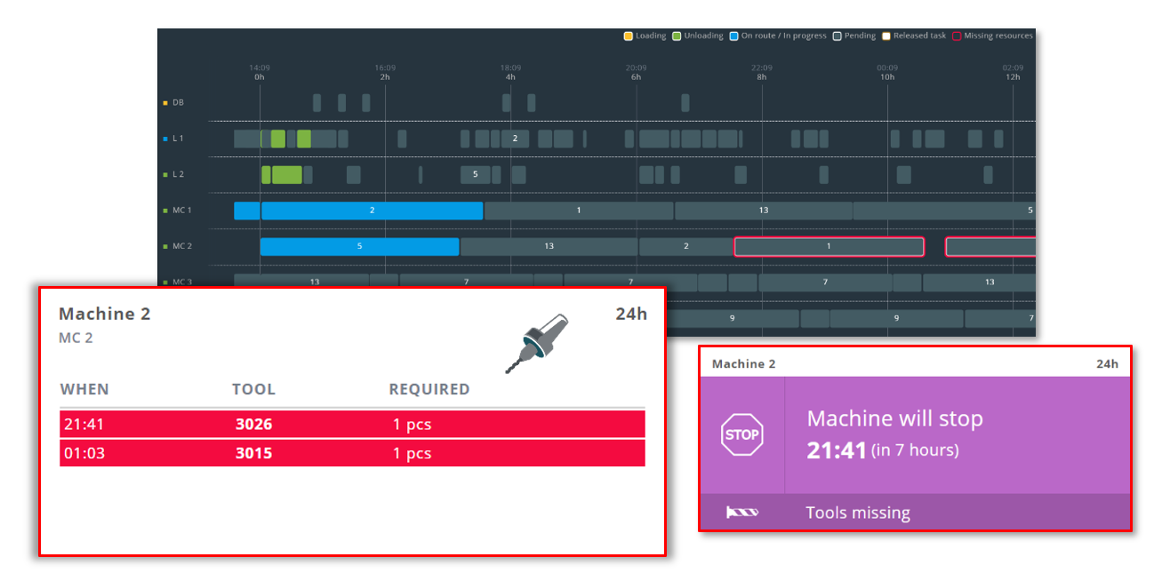
Task: Select the MC 2 row label
Action: [181, 246]
